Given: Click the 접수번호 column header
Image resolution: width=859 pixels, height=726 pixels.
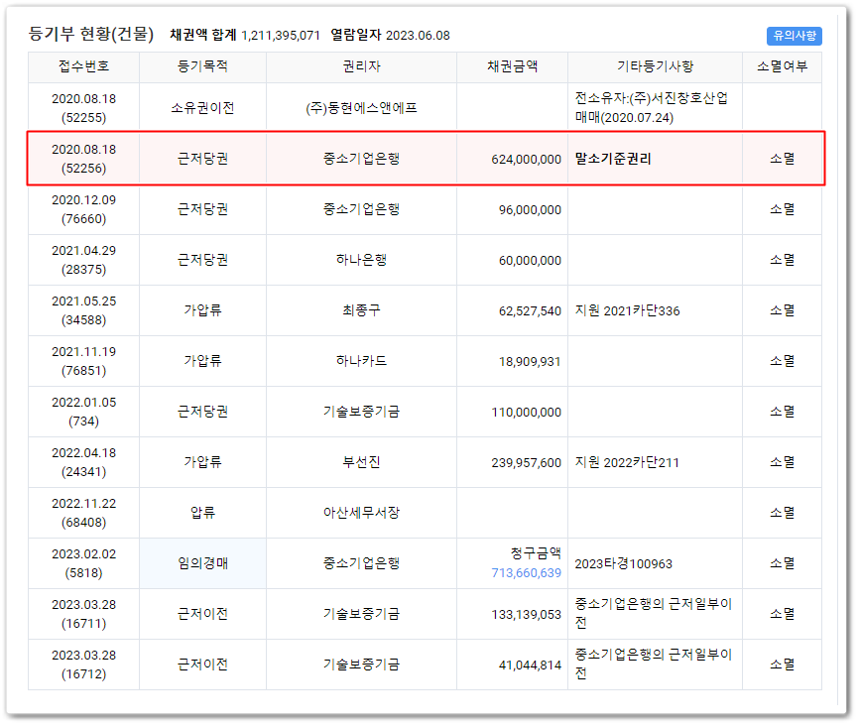Looking at the screenshot, I should (x=84, y=66).
